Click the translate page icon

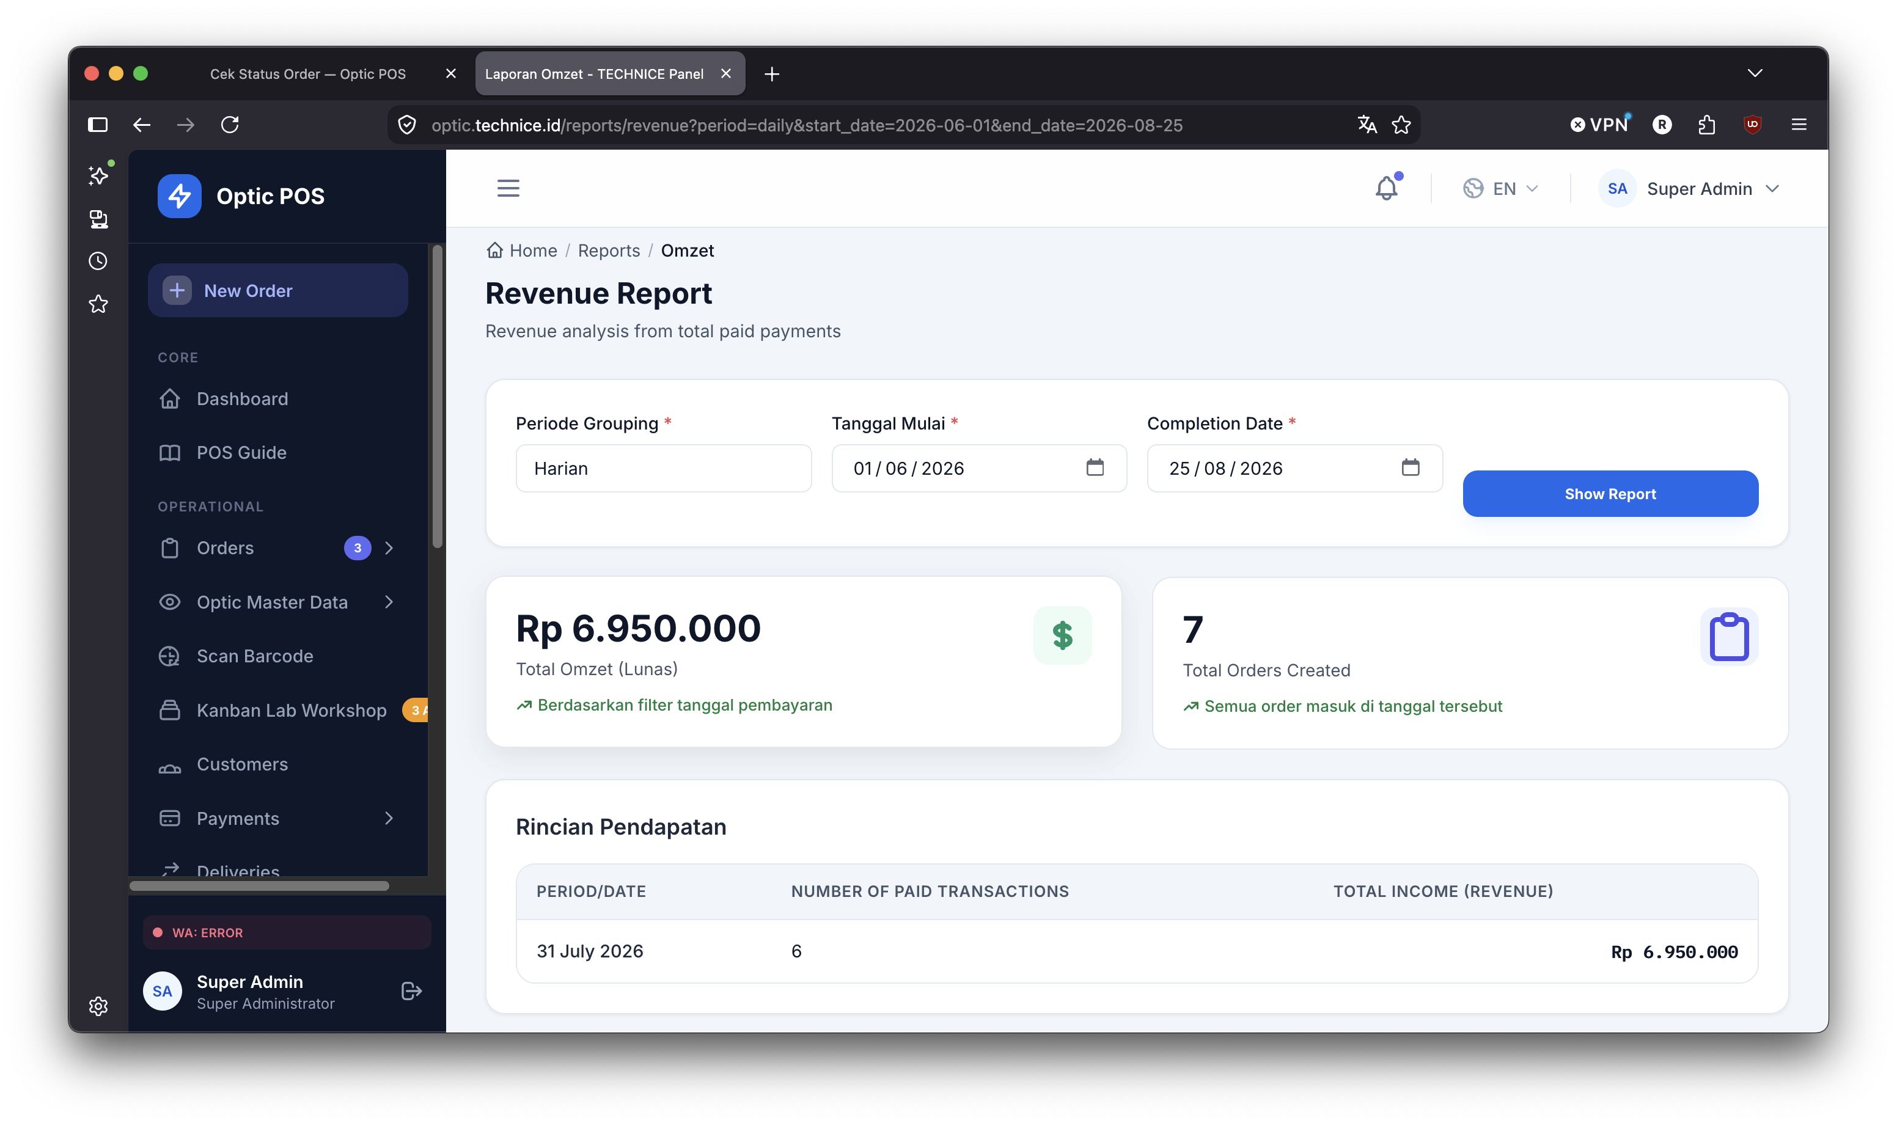coord(1367,125)
